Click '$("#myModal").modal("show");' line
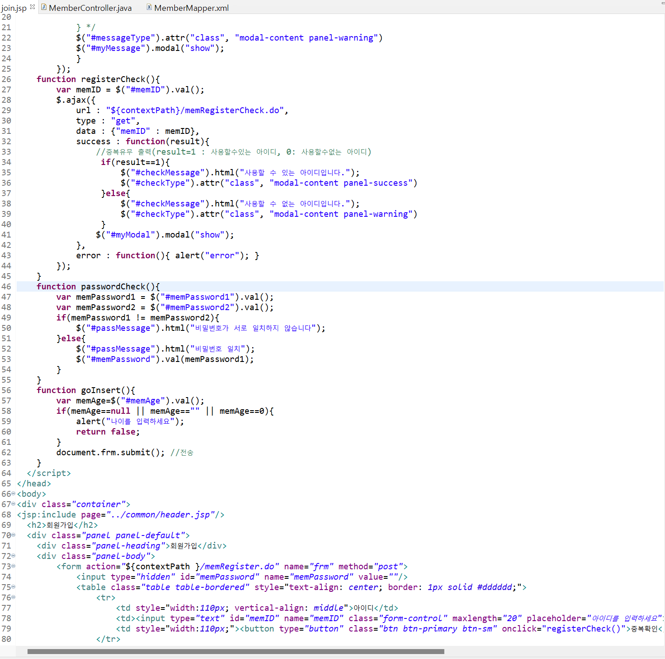The height and width of the screenshot is (659, 665). point(165,235)
